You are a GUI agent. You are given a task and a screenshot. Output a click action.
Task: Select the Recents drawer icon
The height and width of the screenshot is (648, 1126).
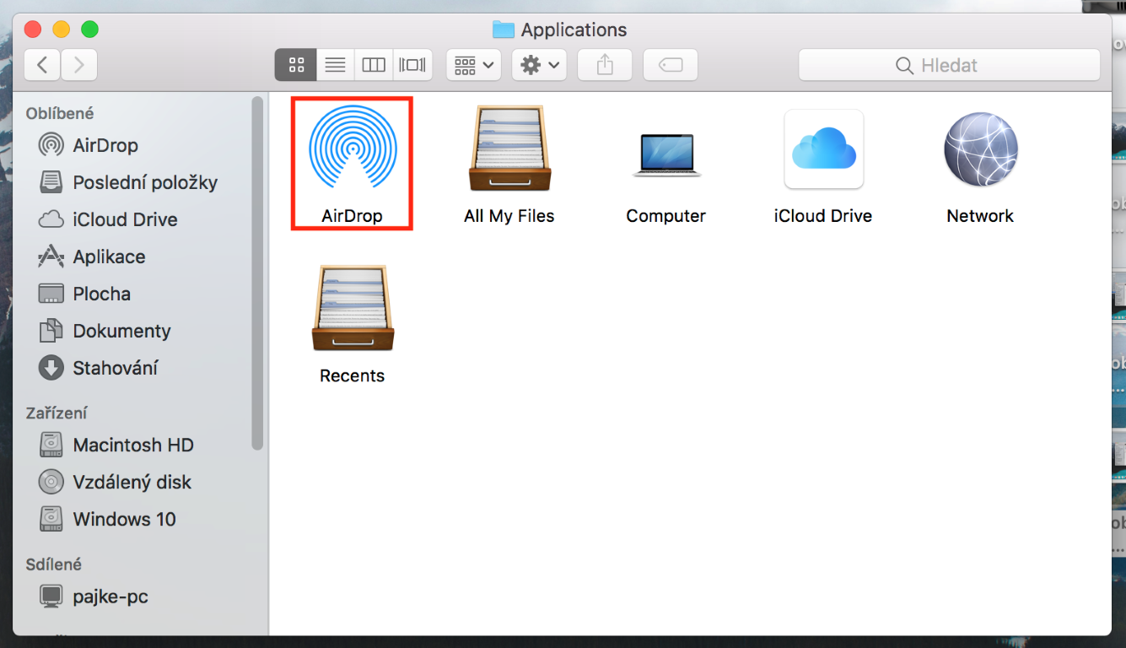353,308
